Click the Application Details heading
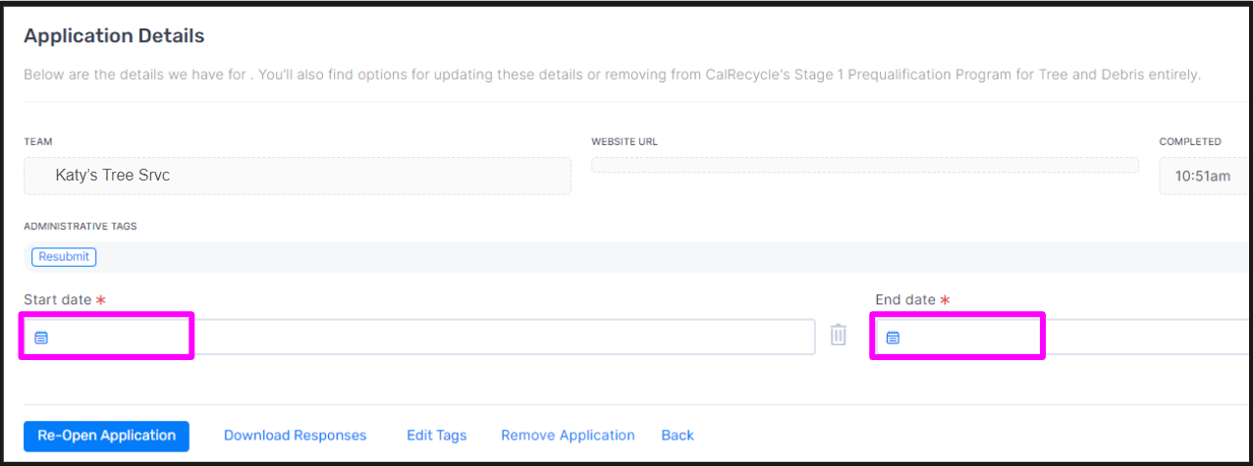The image size is (1253, 466). click(x=114, y=36)
